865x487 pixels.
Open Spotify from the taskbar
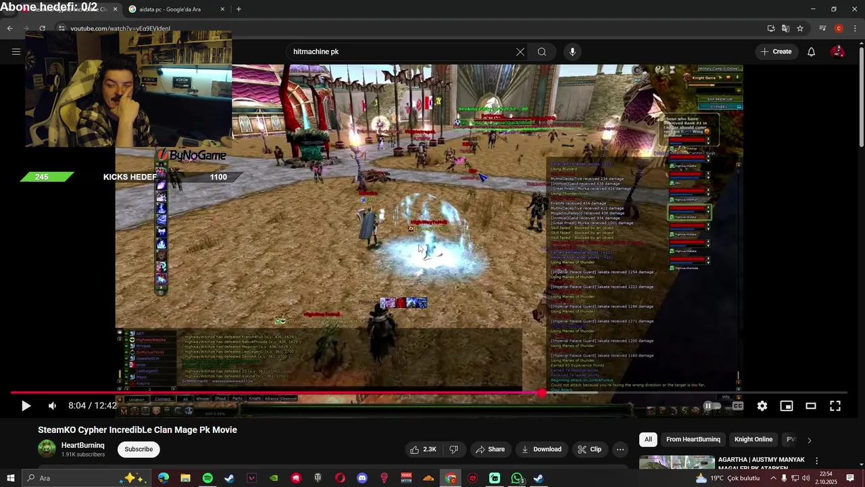pos(207,478)
